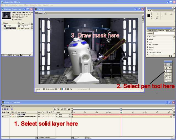
Task: Click the red label swatch of Solid 1 layer
Action: [13, 115]
